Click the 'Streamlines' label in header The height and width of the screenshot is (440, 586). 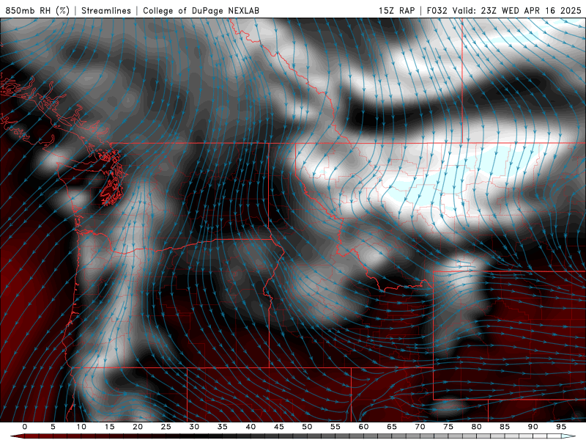106,10
